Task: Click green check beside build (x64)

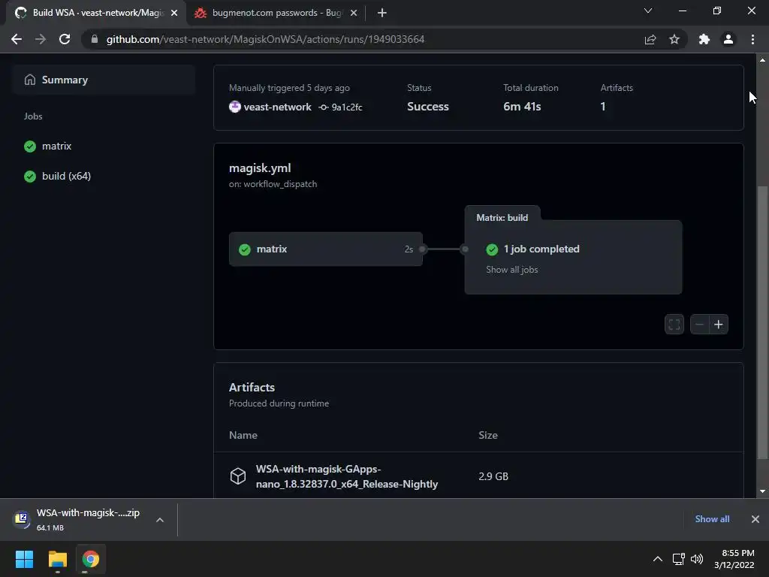Action: click(x=30, y=176)
